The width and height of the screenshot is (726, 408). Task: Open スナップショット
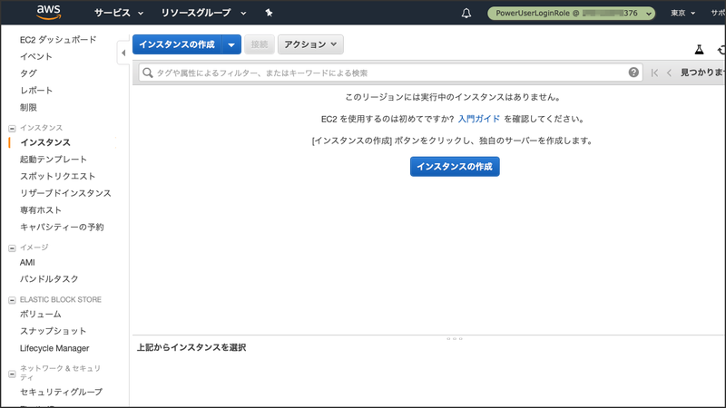(53, 331)
